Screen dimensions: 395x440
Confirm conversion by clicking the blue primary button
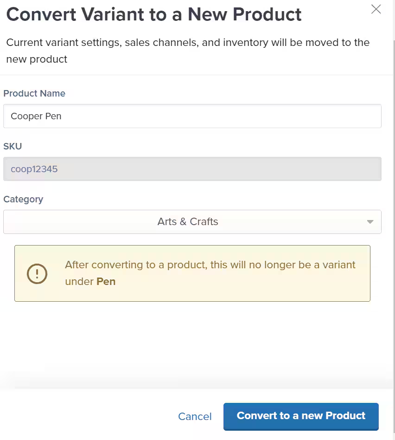click(x=301, y=416)
